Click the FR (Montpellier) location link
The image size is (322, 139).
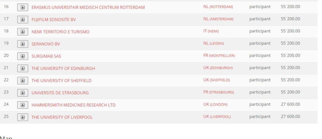click(219, 56)
